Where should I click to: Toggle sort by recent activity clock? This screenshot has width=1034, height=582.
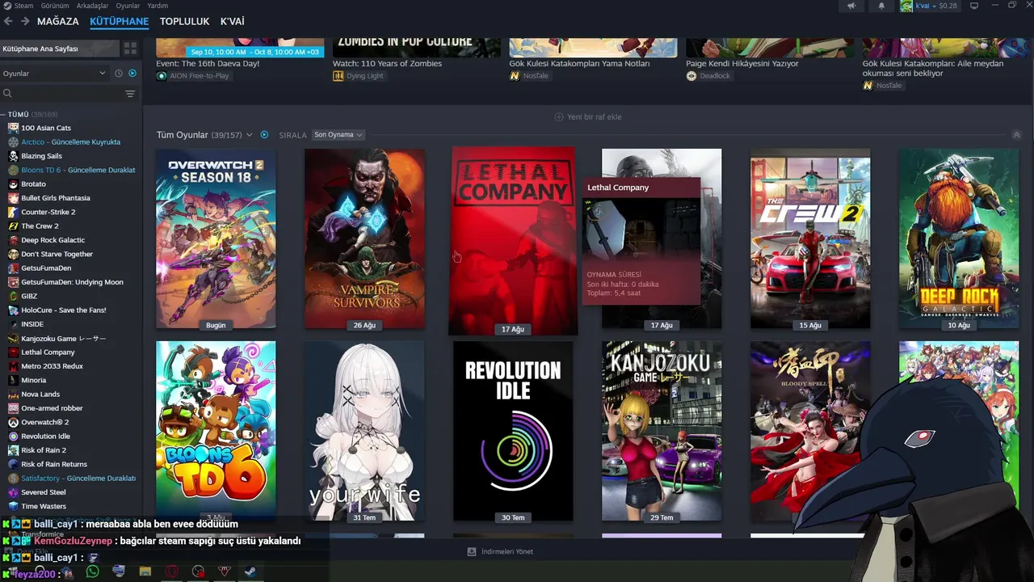pos(119,74)
